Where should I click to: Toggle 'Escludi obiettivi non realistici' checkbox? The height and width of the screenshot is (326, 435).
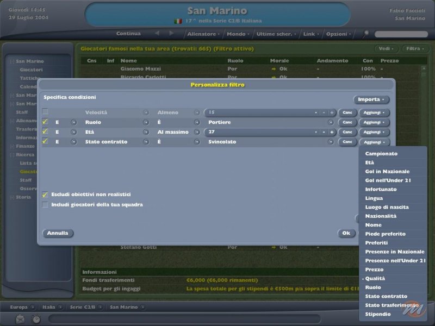point(46,195)
